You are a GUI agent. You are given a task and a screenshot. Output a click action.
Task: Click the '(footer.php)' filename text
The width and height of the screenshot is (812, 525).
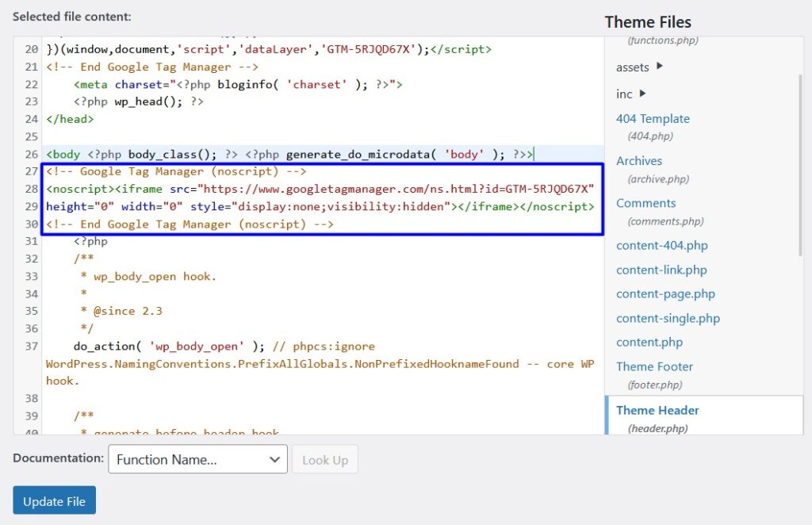tap(655, 385)
